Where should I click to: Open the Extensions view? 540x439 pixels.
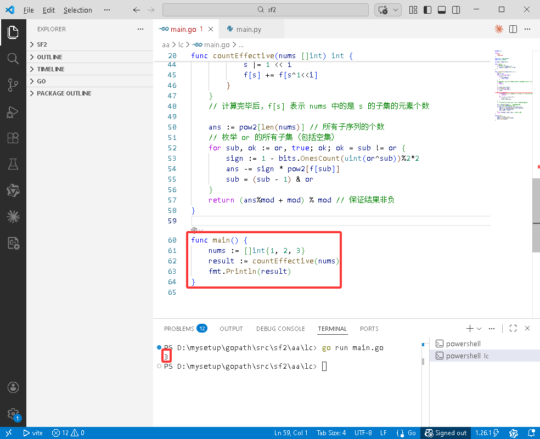point(13,138)
